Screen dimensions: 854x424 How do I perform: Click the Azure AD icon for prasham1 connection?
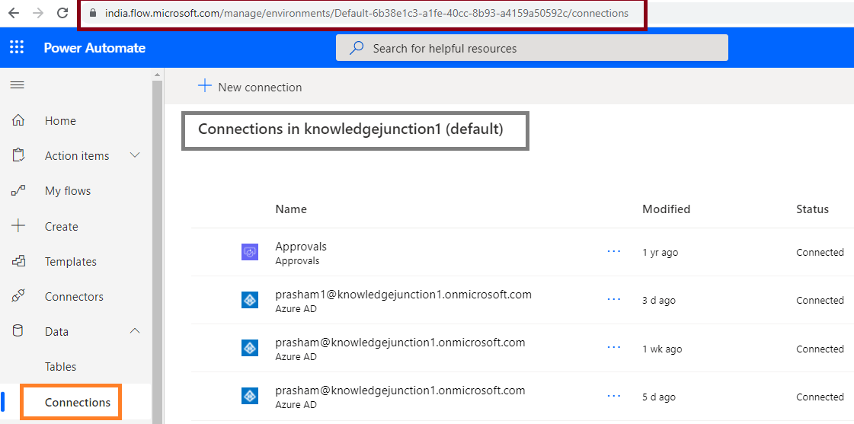tap(249, 300)
